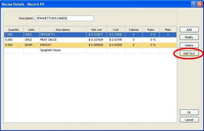The height and width of the screenshot is (131, 204).
Task: Close the Recipe Details window
Action: pyautogui.click(x=200, y=4)
